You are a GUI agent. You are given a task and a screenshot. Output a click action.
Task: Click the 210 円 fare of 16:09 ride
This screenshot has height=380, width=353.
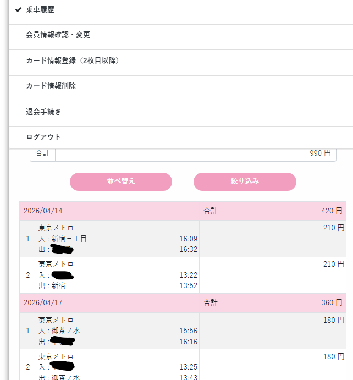click(x=333, y=228)
